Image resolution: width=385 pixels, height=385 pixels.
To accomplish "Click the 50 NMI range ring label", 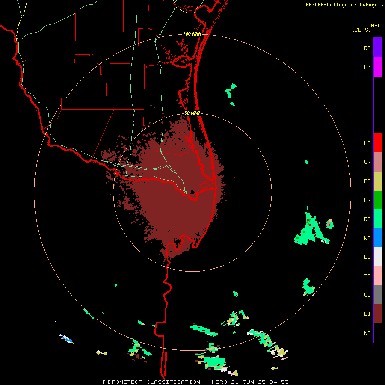I will [192, 113].
